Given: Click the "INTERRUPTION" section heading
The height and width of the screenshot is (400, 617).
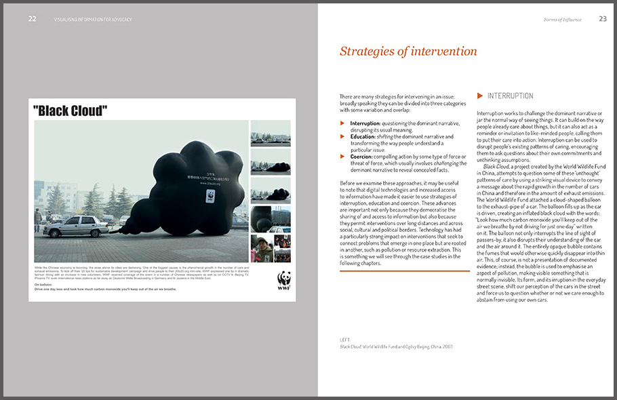Looking at the screenshot, I should coord(511,96).
